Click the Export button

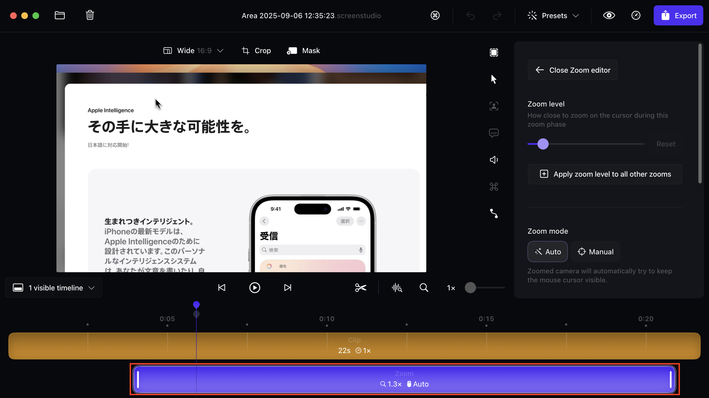tap(678, 16)
